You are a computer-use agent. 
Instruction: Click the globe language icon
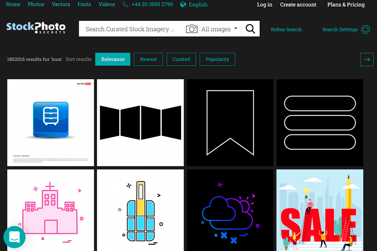click(183, 4)
